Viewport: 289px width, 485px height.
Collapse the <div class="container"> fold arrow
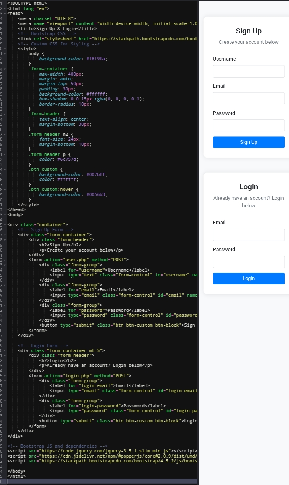(4, 225)
